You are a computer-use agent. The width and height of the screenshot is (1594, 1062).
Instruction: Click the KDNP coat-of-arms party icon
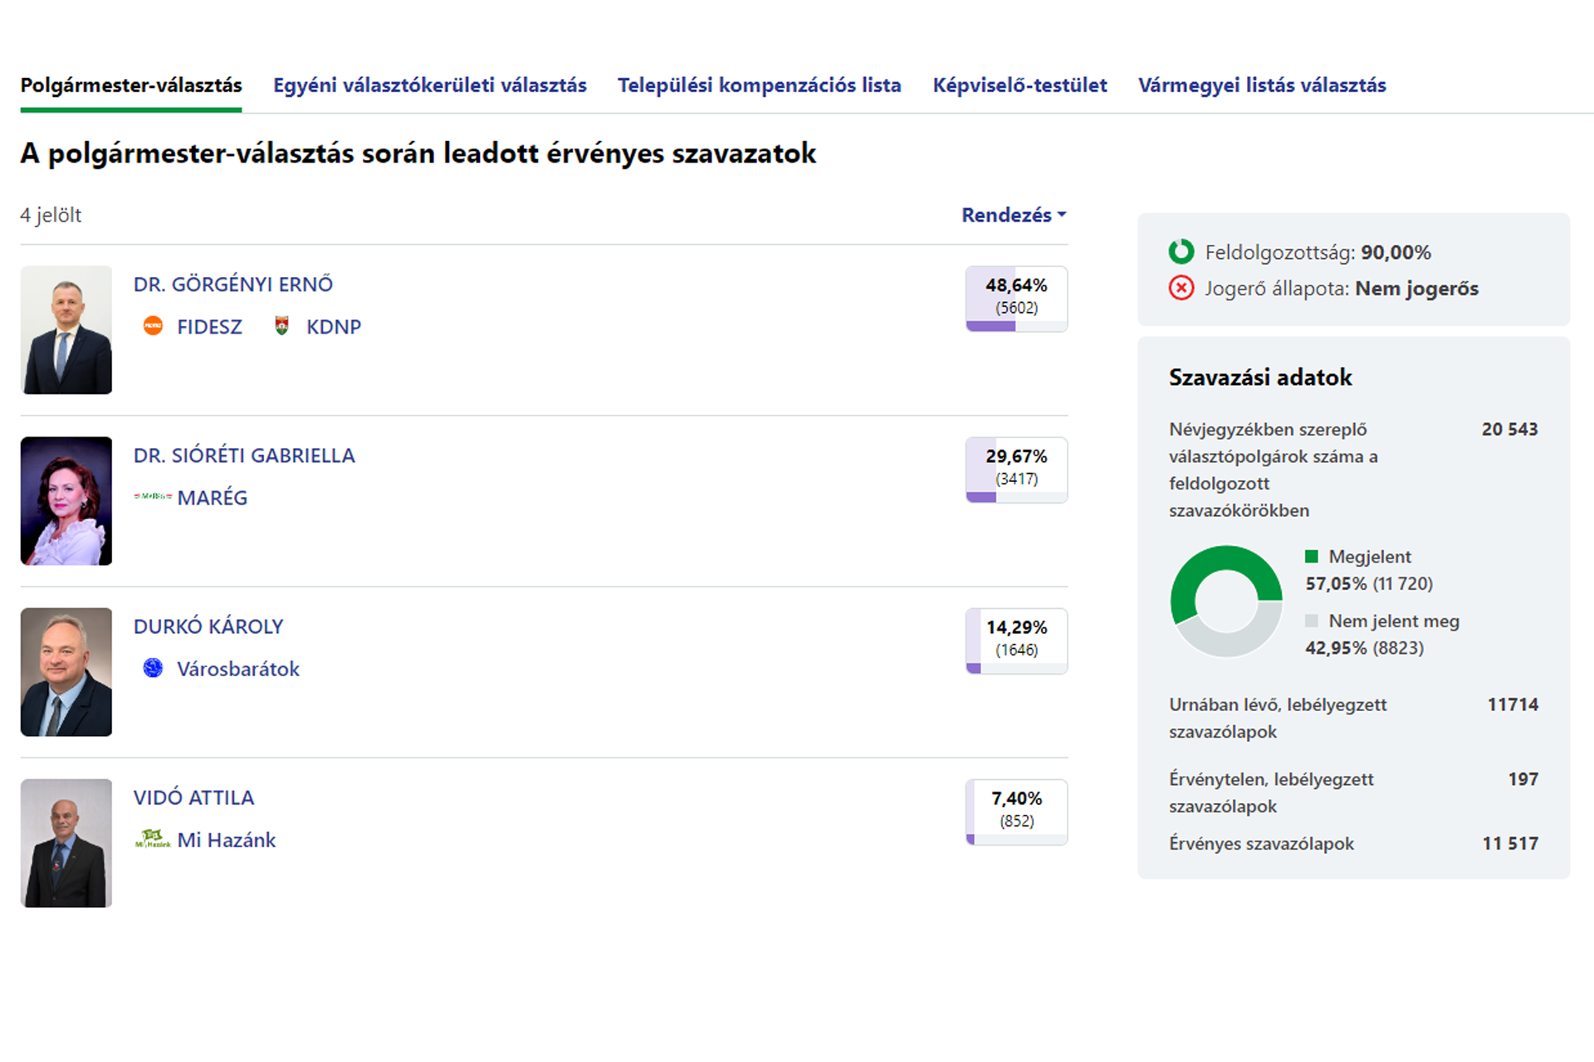coord(281,326)
